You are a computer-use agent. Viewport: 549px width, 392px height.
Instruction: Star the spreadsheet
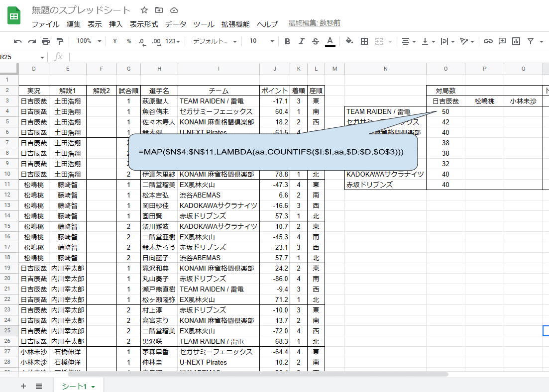(144, 10)
